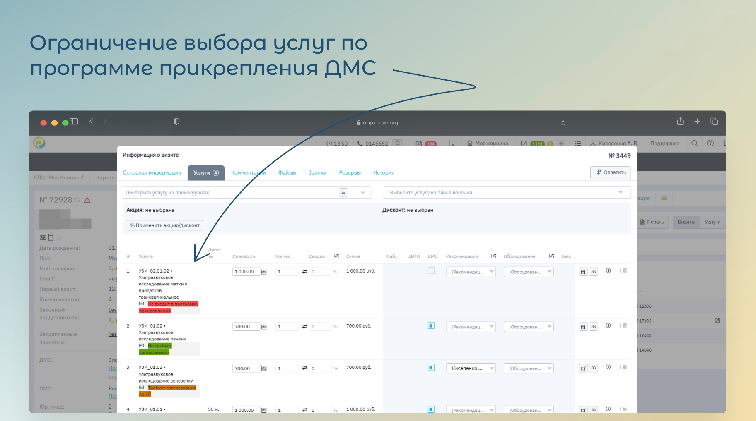Click the Оплатить button
This screenshot has height=421, width=756.
click(x=611, y=172)
